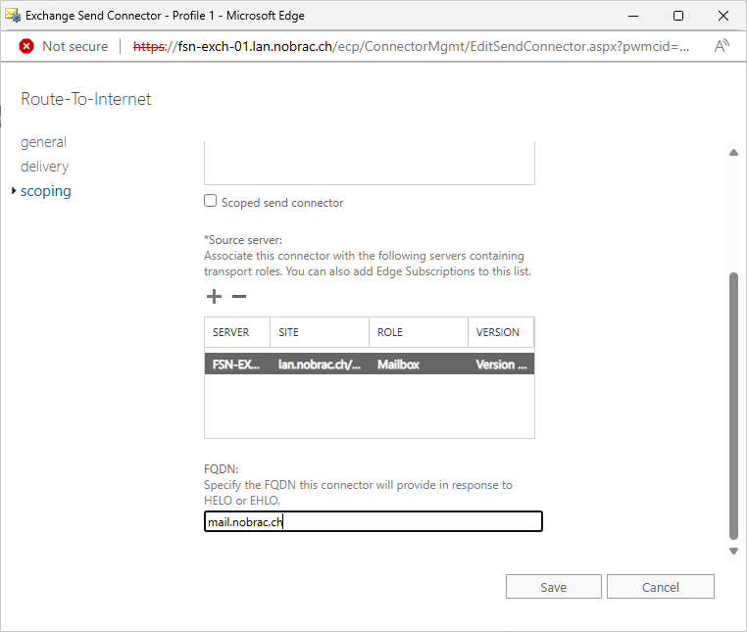Sort by SERVER column header
The image size is (747, 632).
[237, 332]
